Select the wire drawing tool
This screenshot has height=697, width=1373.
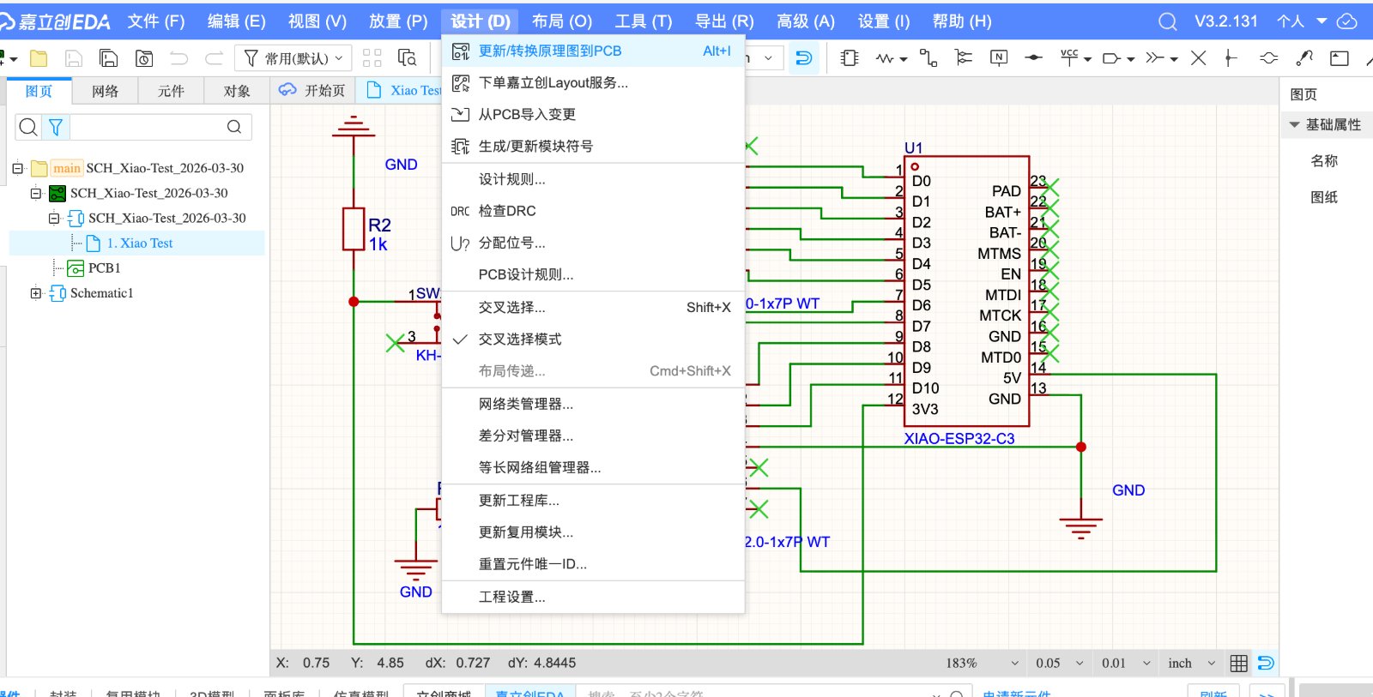pos(928,58)
